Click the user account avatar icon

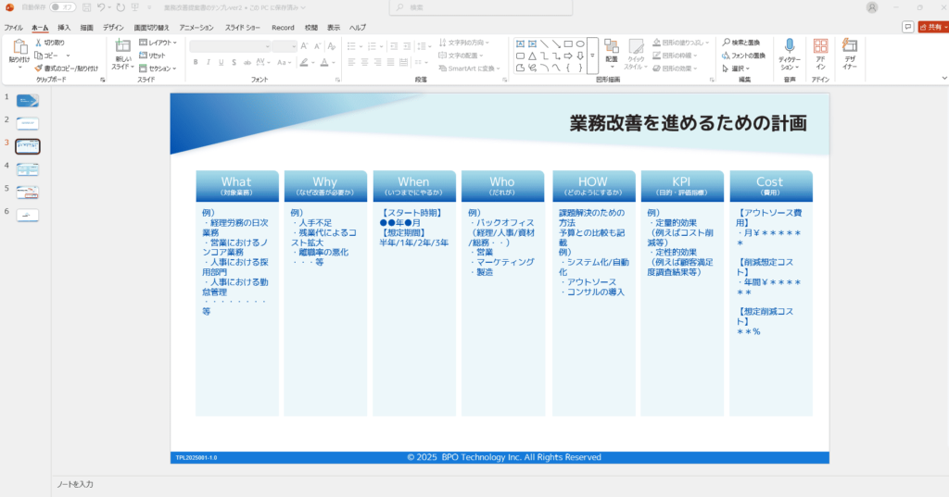(x=872, y=7)
